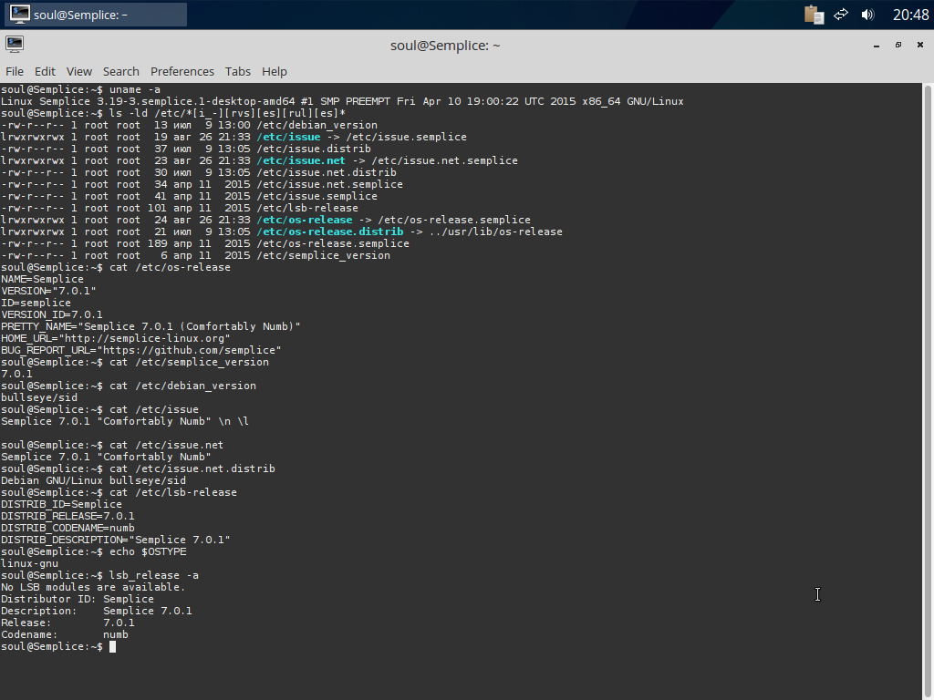Screen dimensions: 934x700
Task: Click the volume speaker tray icon
Action: tap(867, 15)
